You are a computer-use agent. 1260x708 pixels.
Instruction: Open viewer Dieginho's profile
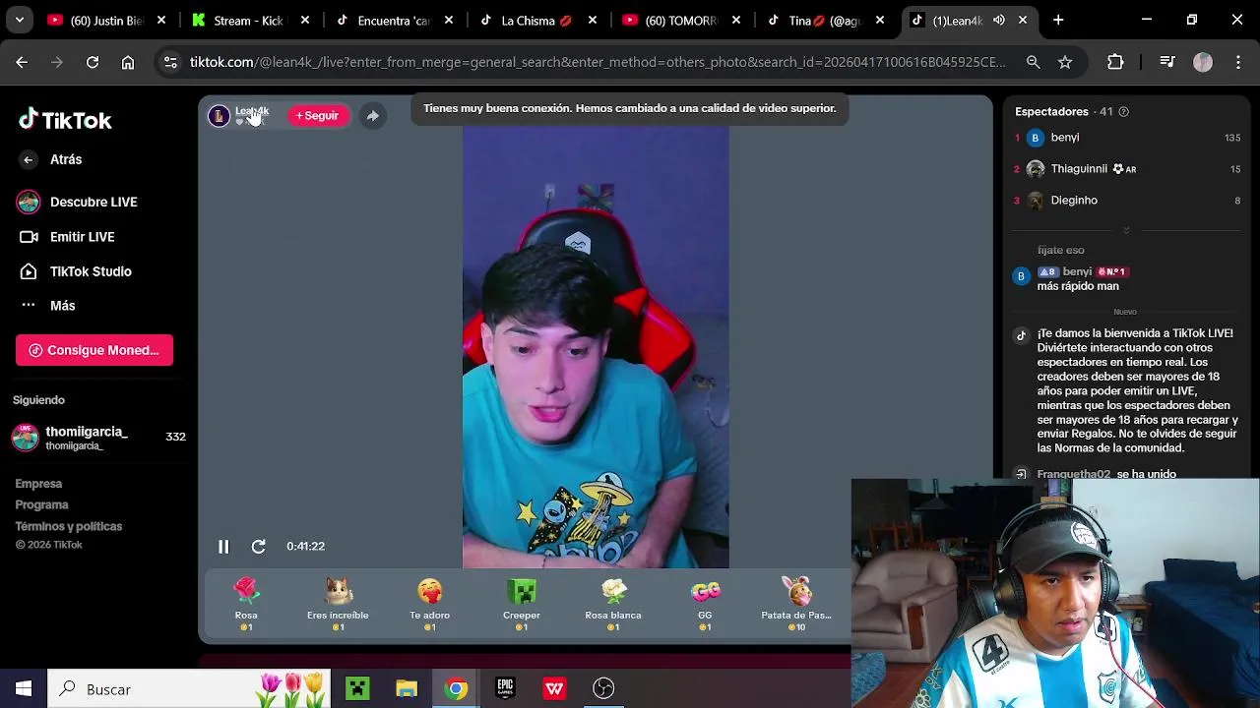tap(1074, 201)
